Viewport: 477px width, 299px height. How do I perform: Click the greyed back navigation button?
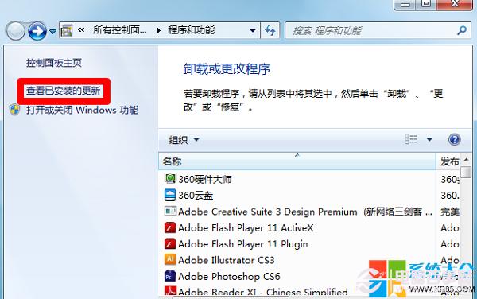click(15, 31)
